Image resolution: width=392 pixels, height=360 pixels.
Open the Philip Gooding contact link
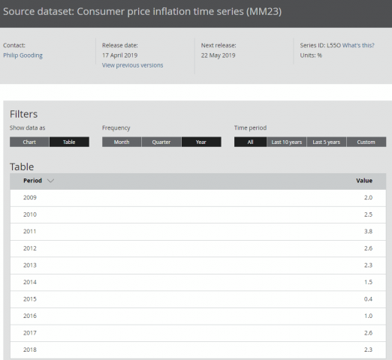click(x=23, y=55)
